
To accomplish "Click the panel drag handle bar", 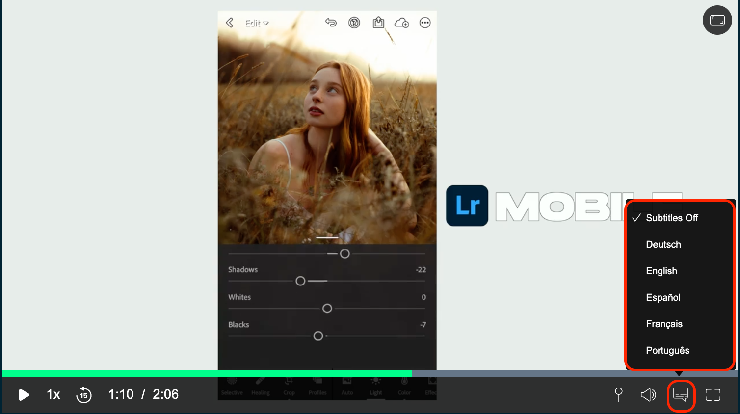I will (x=327, y=237).
